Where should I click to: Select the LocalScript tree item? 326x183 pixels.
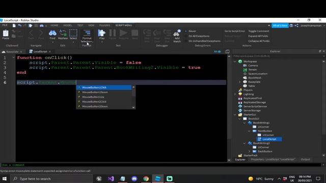click(x=269, y=139)
